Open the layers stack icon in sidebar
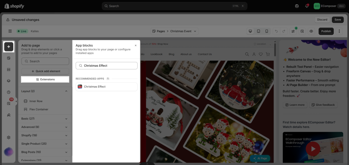This screenshot has width=349, height=165. click(9, 81)
